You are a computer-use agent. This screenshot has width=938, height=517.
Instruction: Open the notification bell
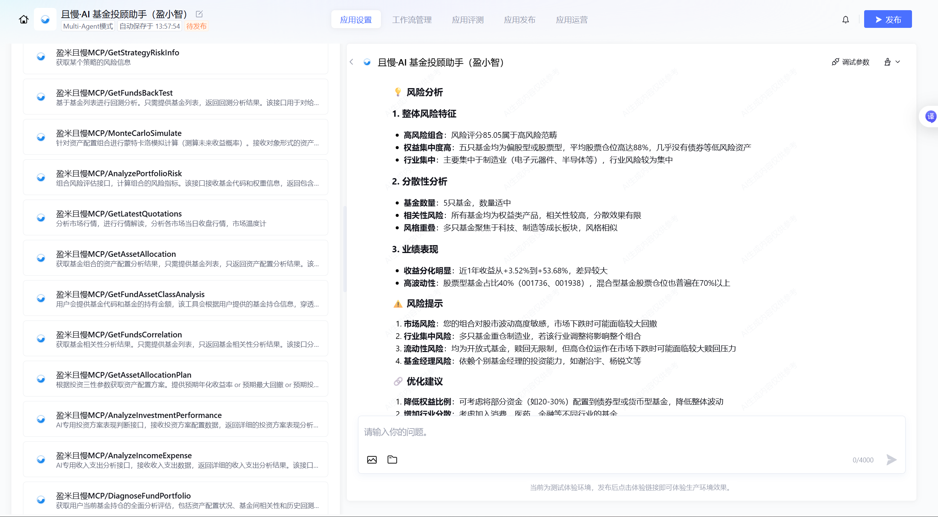click(846, 20)
